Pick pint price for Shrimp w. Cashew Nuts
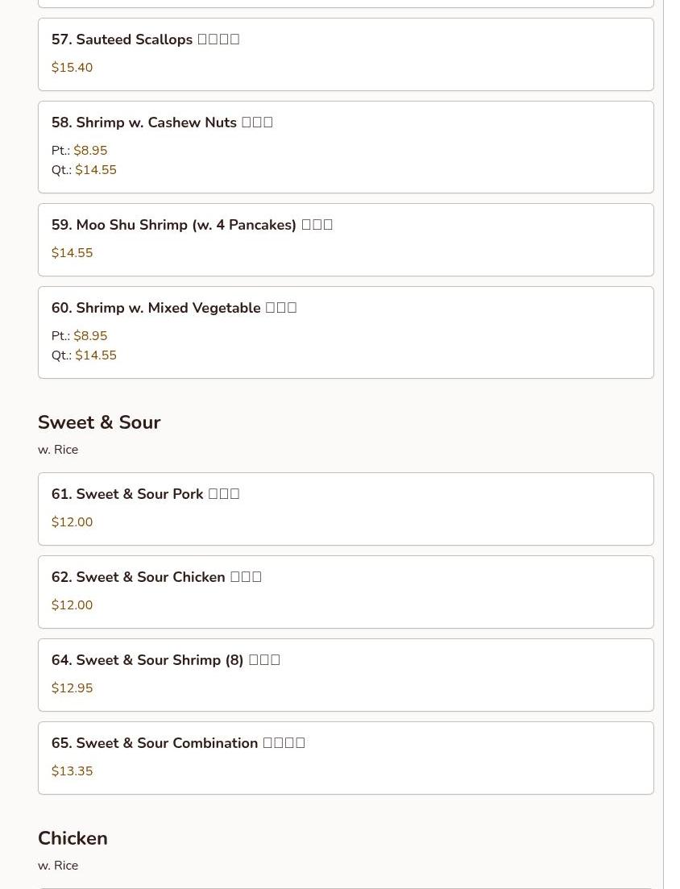 (x=90, y=151)
